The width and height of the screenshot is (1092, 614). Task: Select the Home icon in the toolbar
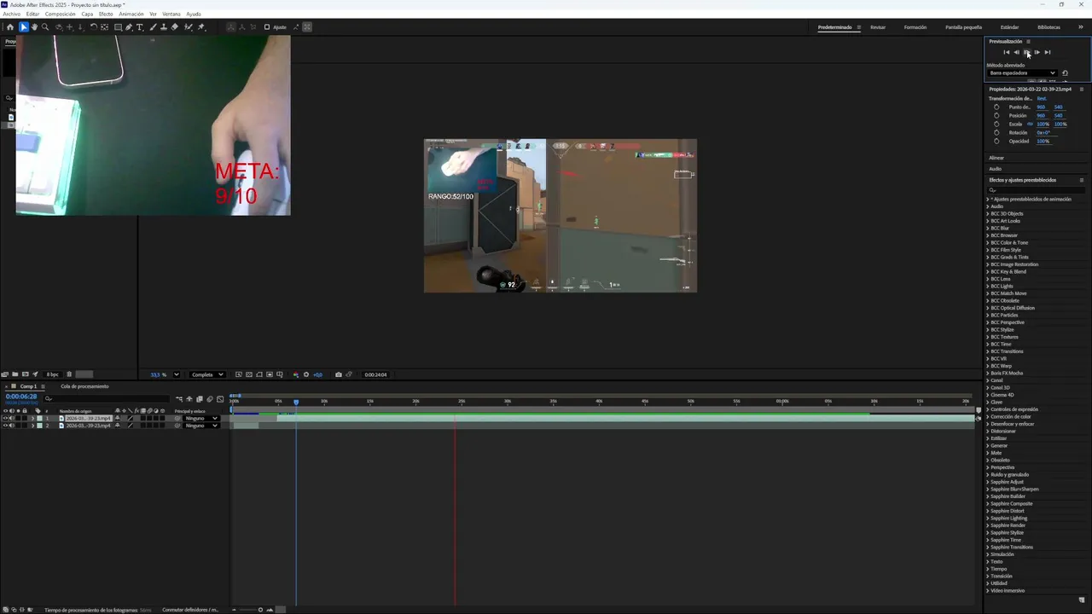[x=10, y=27]
